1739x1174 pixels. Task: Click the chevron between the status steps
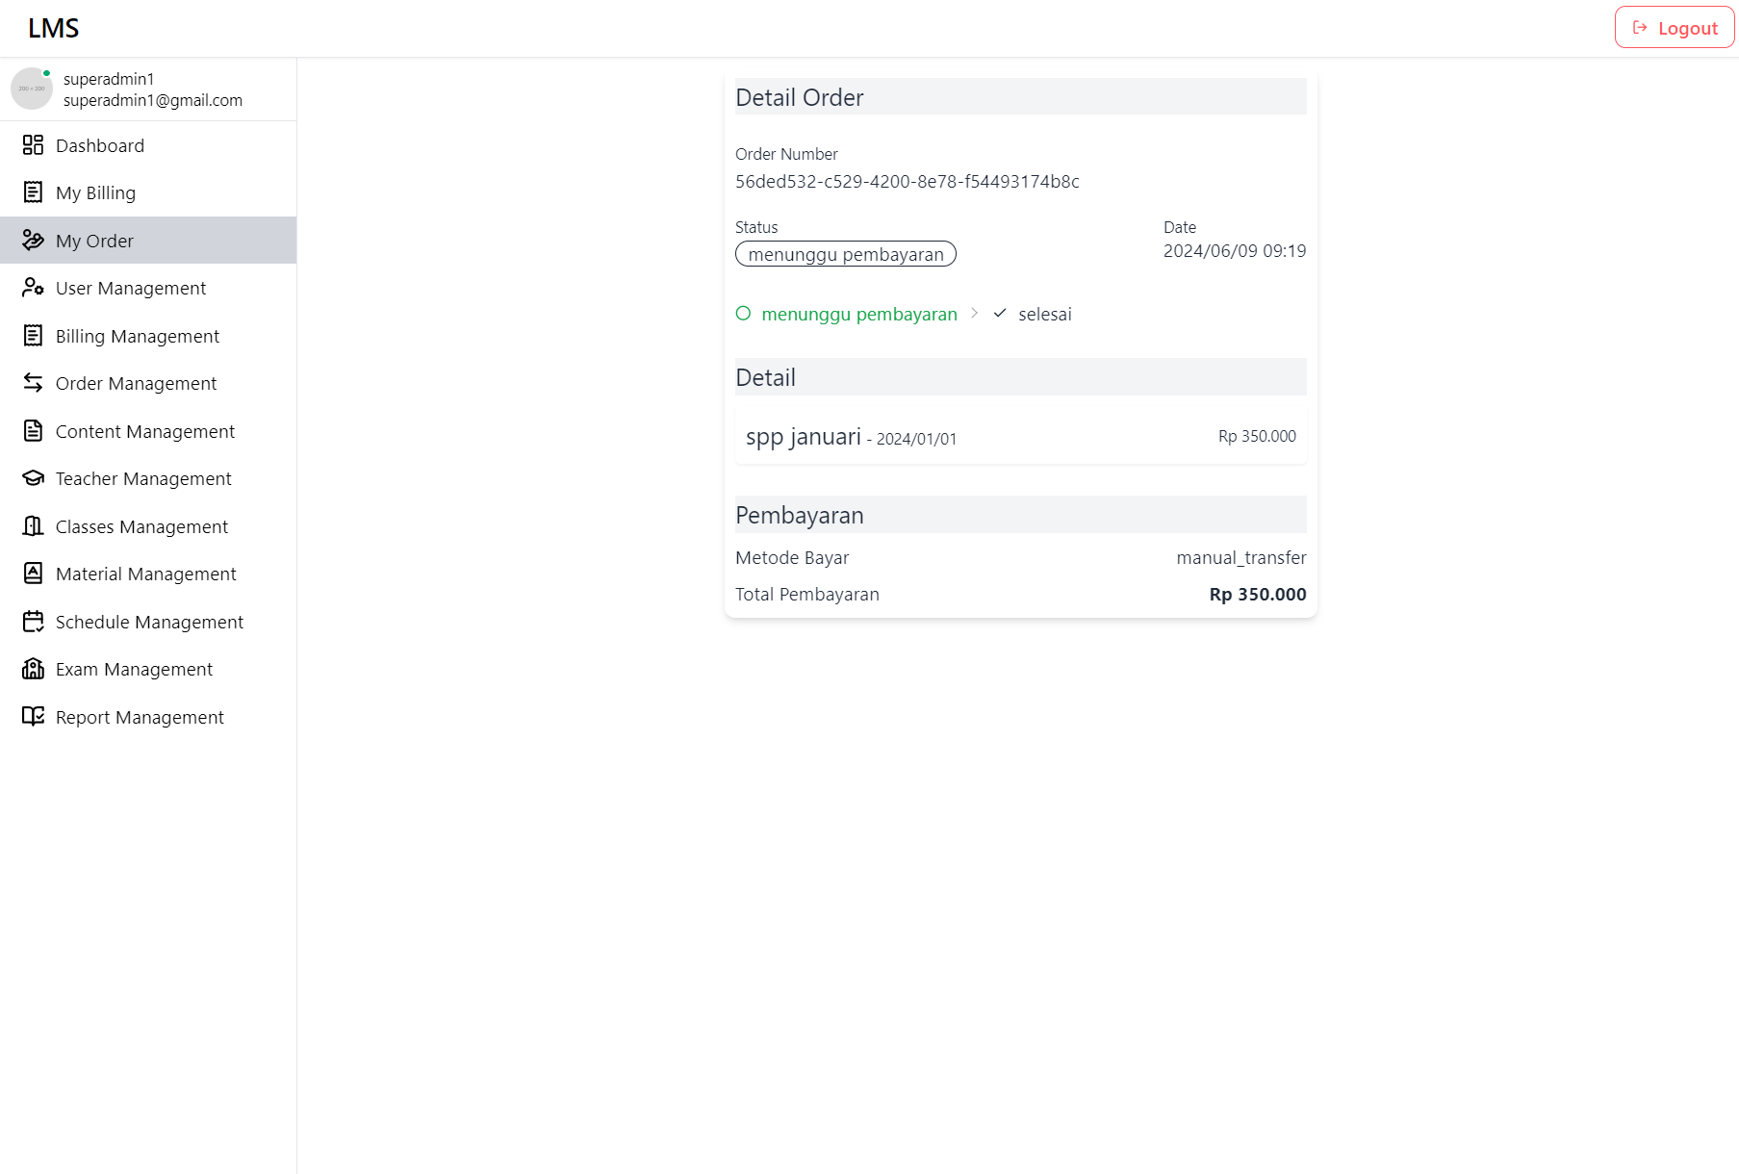(x=974, y=314)
